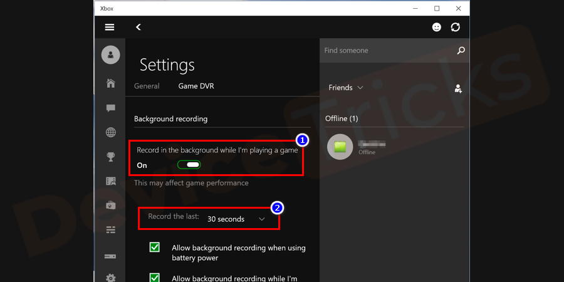Maximize the Xbox window
Screen dimensions: 564x282
tap(437, 8)
